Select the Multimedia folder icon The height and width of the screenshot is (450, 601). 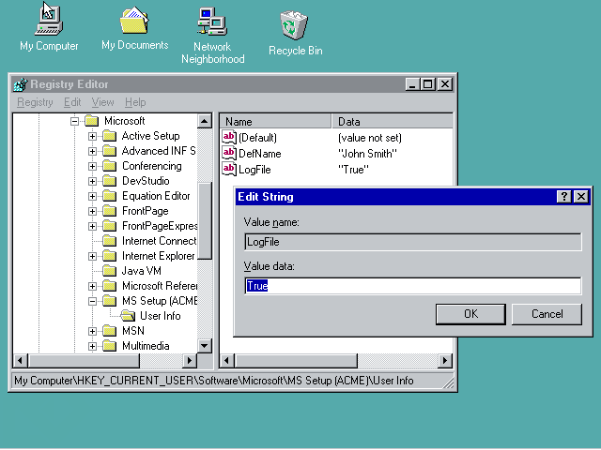[x=110, y=346]
